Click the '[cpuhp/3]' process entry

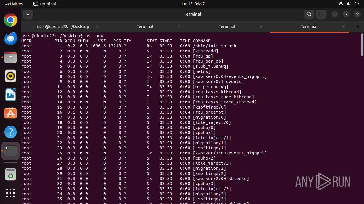tap(204, 184)
